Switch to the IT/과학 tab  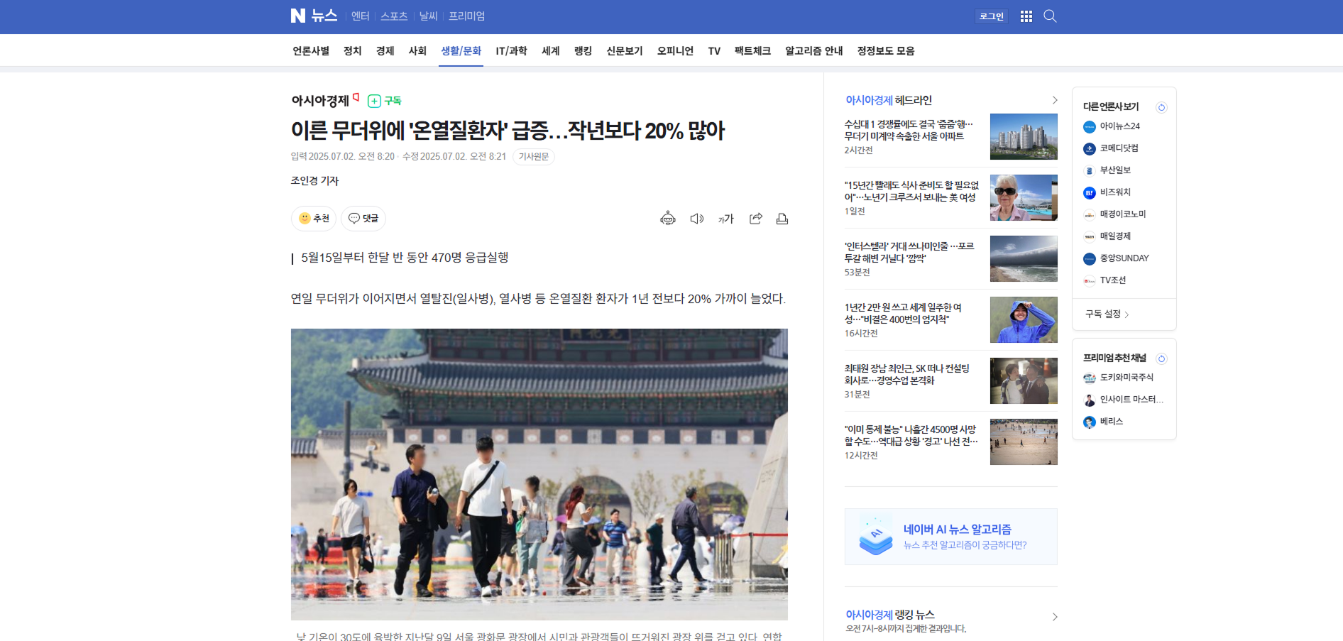pyautogui.click(x=511, y=51)
